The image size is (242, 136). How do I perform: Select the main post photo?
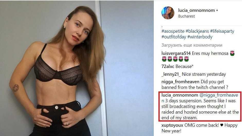pos(77,68)
